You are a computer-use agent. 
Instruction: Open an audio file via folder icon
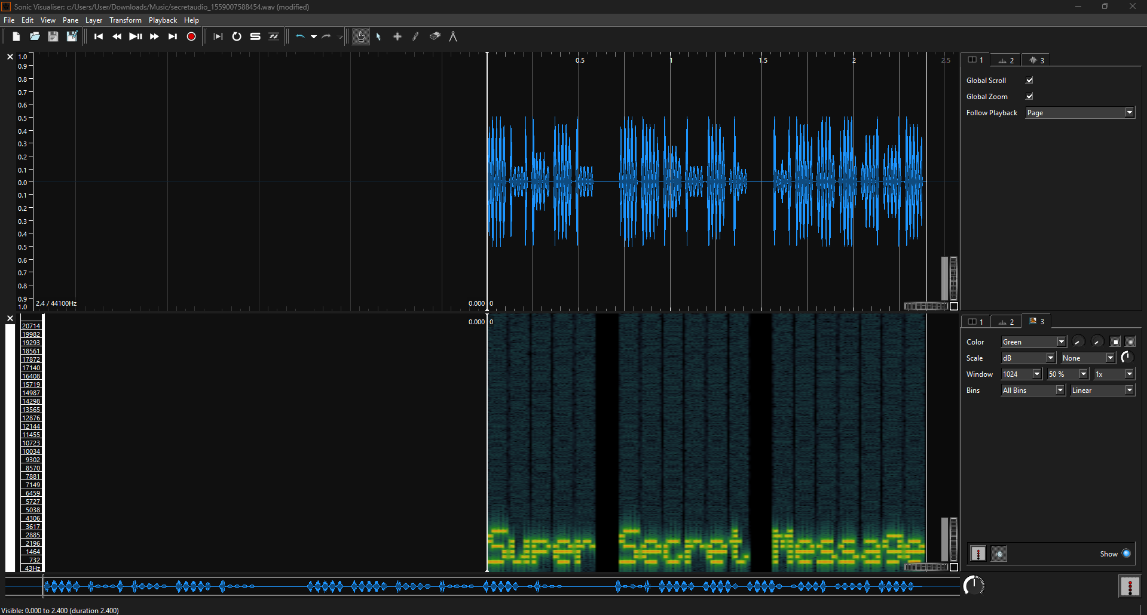35,36
